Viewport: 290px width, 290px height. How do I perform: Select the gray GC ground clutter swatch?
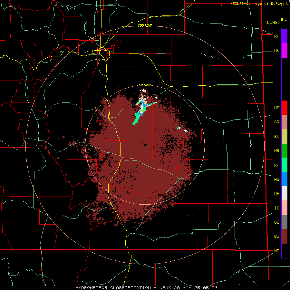[285, 222]
